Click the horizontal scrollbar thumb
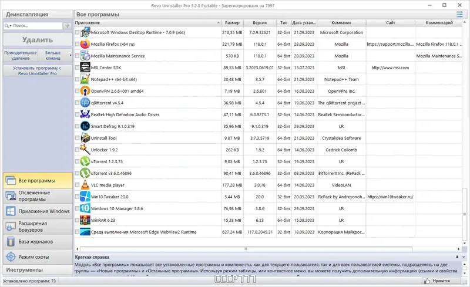The width and height of the screenshot is (470, 287). (246, 249)
